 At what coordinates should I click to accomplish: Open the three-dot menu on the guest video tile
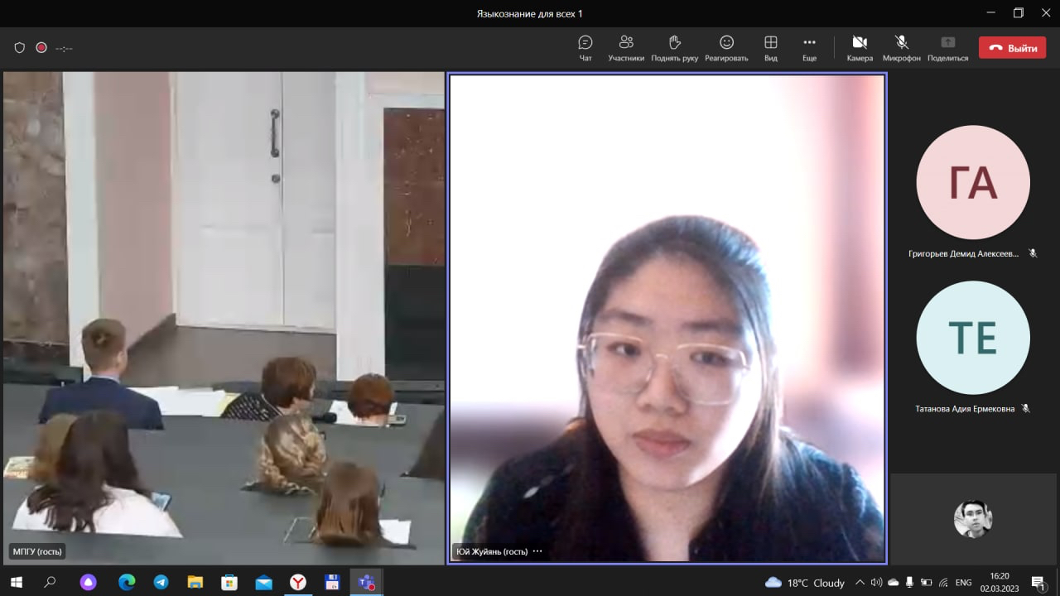click(537, 551)
